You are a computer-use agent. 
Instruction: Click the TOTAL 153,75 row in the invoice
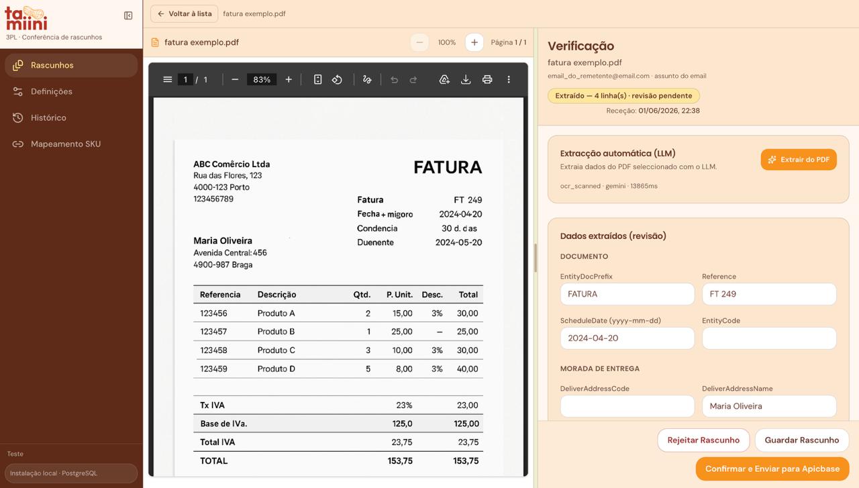pos(338,460)
